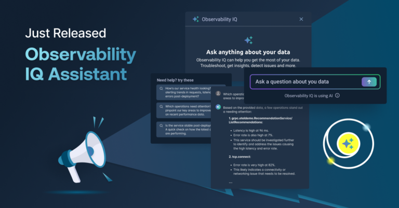Click search icon of 'Which operations' suggestion

click(162, 106)
